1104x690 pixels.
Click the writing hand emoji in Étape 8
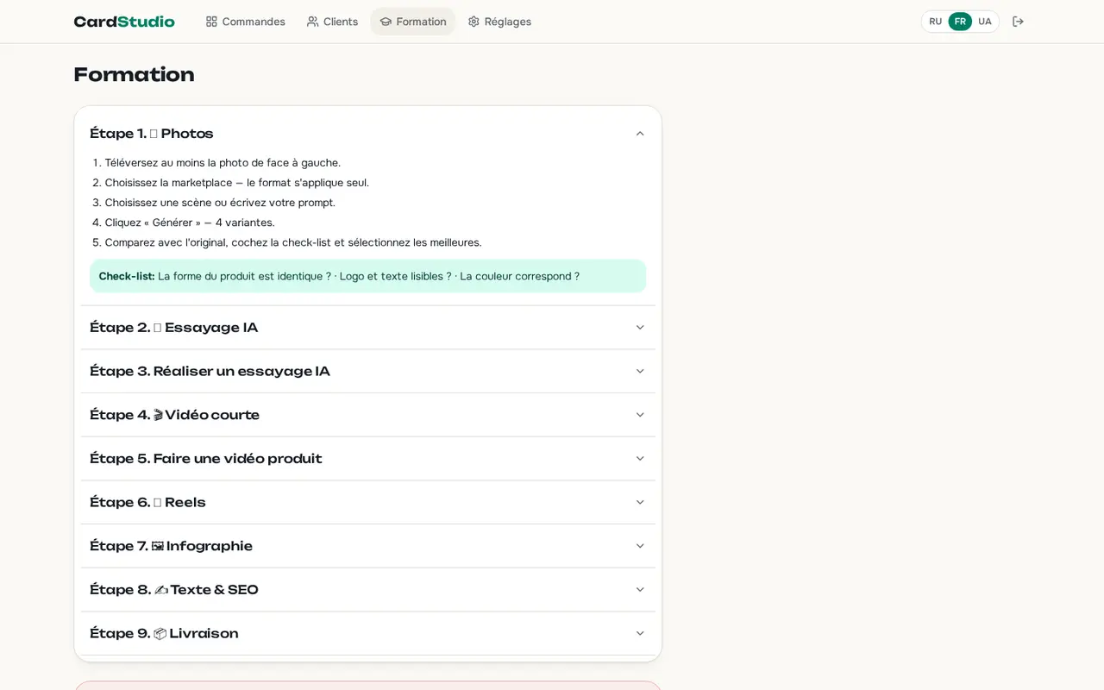[160, 590]
